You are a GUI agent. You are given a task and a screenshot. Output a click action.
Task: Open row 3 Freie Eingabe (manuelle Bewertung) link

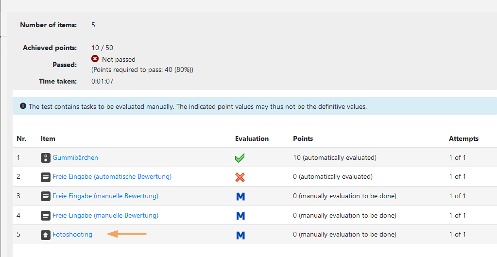tap(105, 196)
